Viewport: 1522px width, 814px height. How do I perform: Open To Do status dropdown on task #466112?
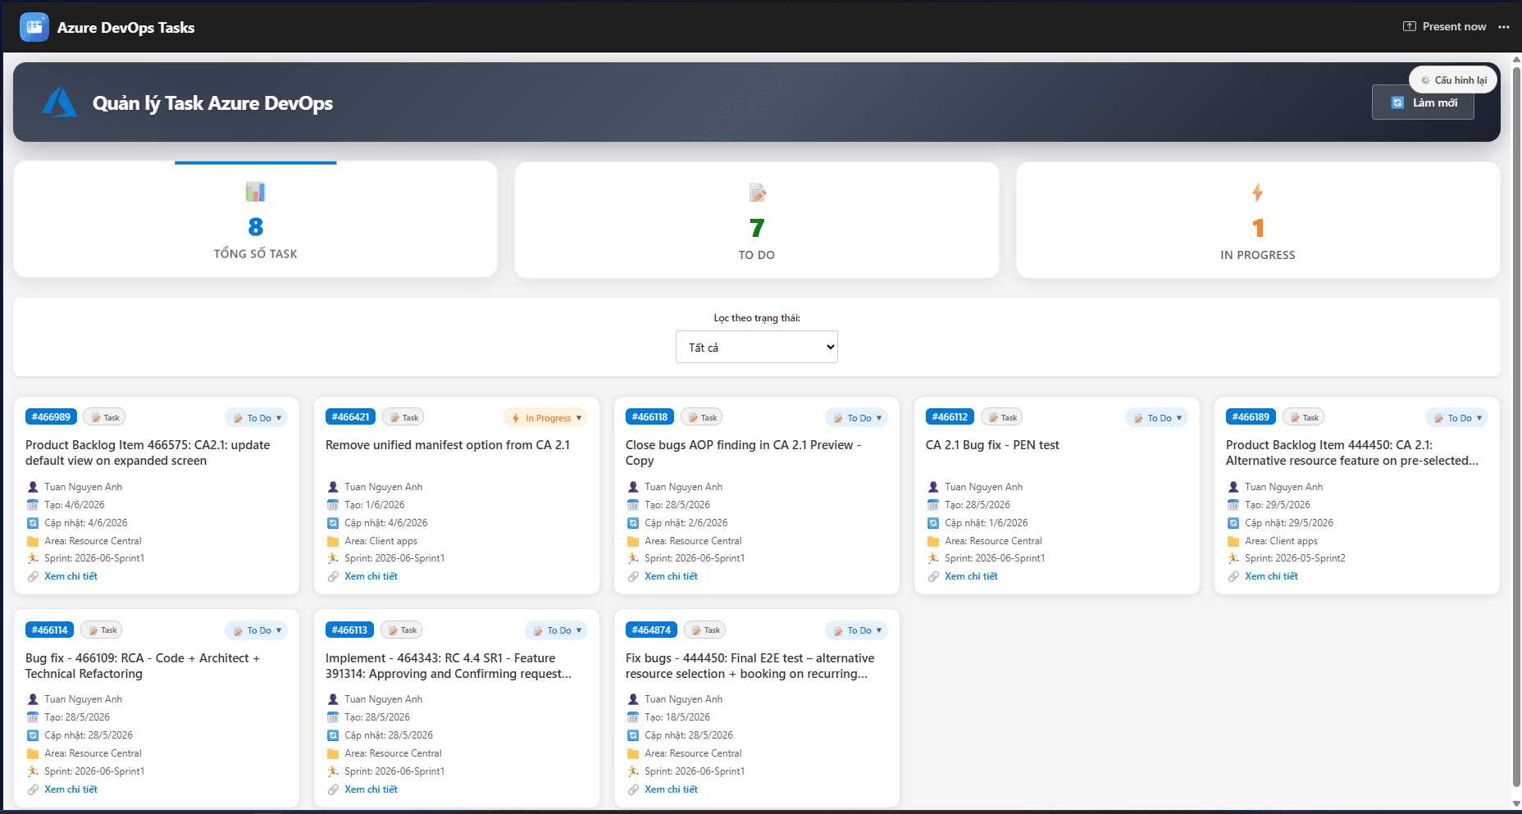(1156, 418)
